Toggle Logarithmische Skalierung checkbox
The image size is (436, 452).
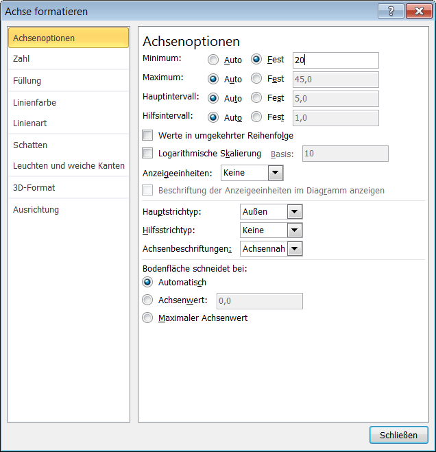click(147, 153)
